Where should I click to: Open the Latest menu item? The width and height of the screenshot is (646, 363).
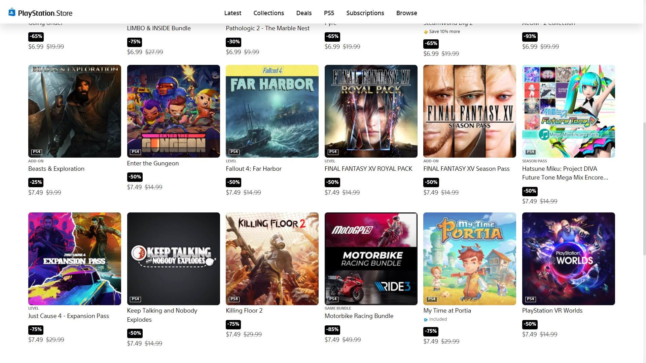pyautogui.click(x=232, y=13)
